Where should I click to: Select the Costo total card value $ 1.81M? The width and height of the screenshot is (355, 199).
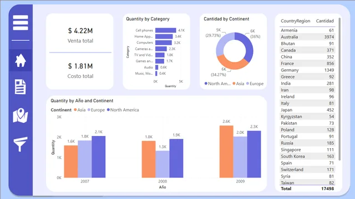coord(80,66)
